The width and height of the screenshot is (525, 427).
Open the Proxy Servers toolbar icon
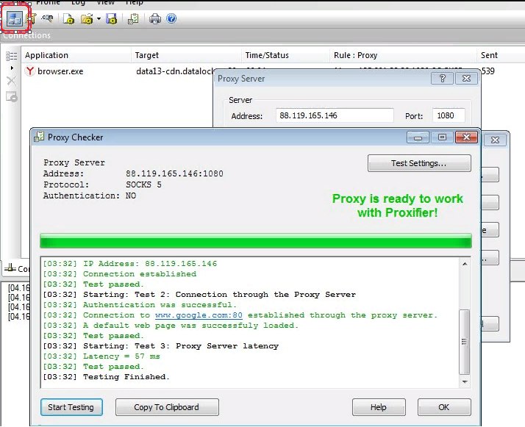[15, 18]
